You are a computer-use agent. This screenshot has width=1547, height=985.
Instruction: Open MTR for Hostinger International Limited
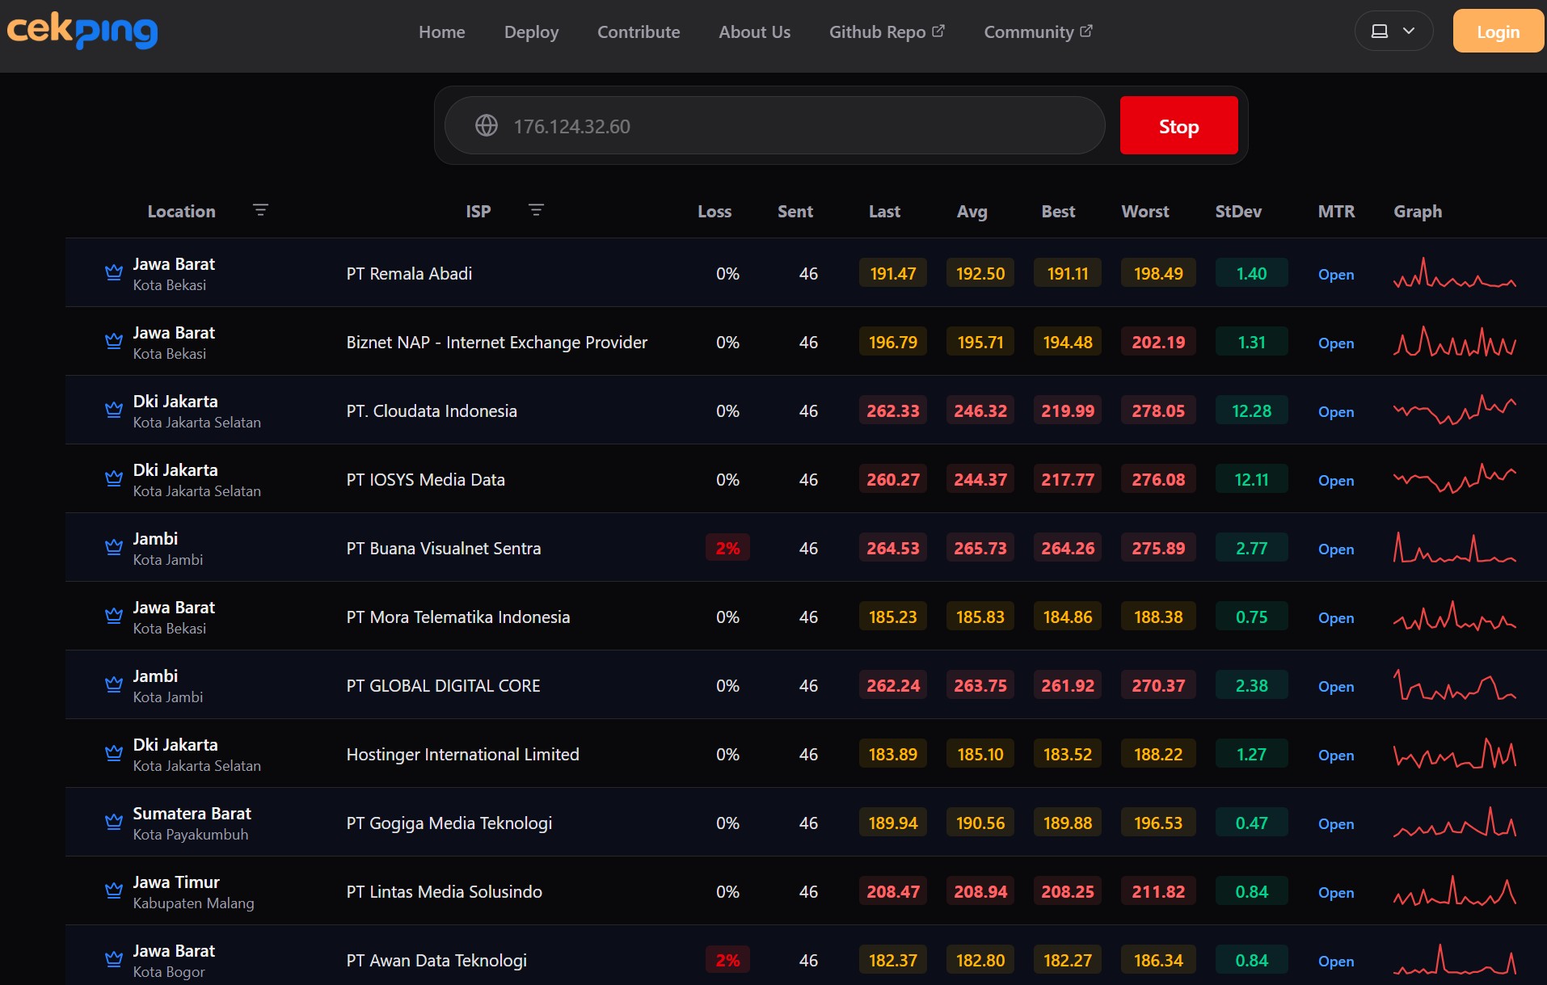(x=1335, y=755)
